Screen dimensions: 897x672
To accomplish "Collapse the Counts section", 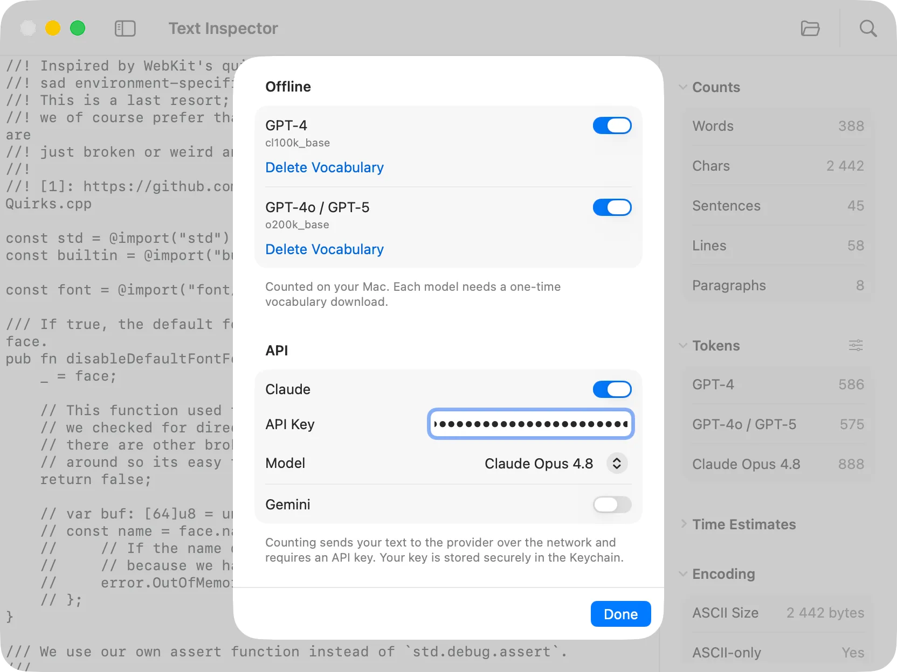I will 683,87.
